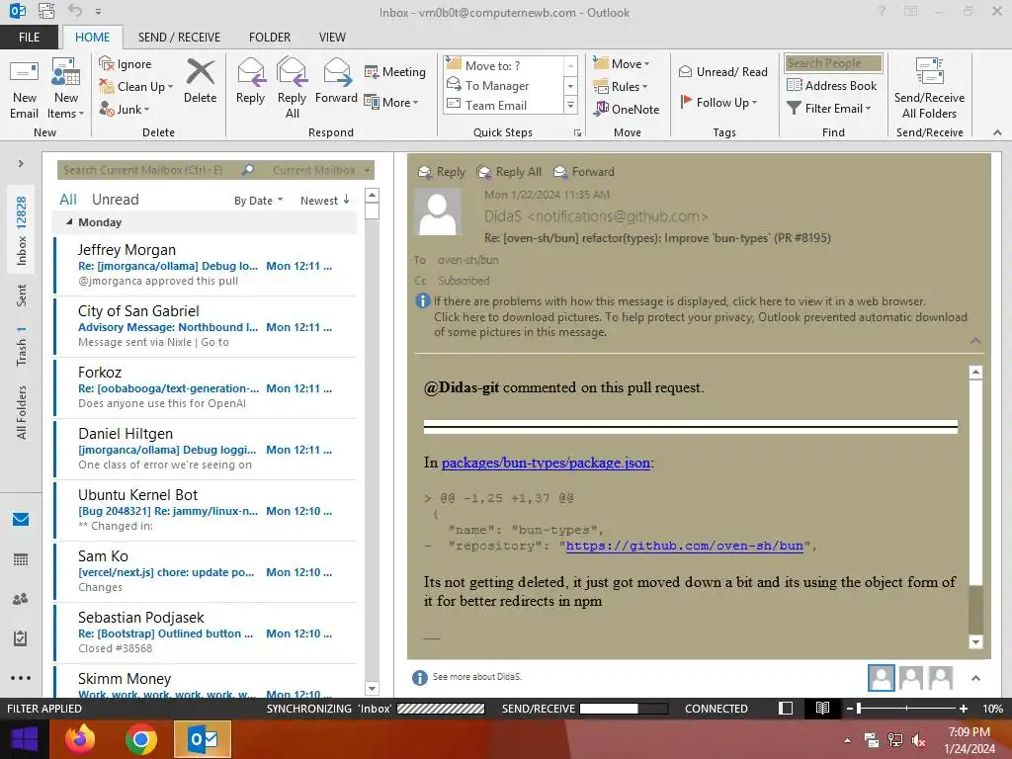Click the zoom slider handle
Viewport: 1012px width, 759px height.
[859, 709]
